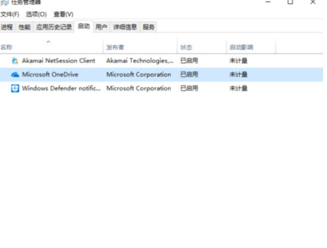Open the 应用历史记录 tab
Viewport: 327px width, 248px height.
tap(54, 27)
